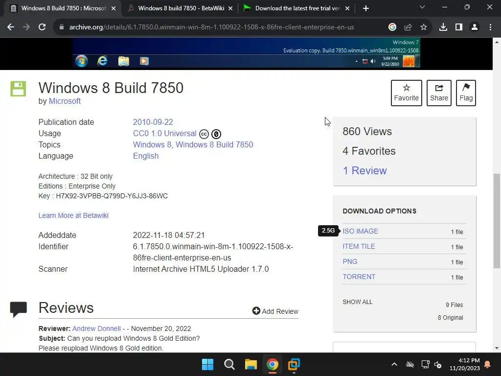Click the scrollbar up arrow
Image resolution: width=501 pixels, height=376 pixels.
pos(497,42)
